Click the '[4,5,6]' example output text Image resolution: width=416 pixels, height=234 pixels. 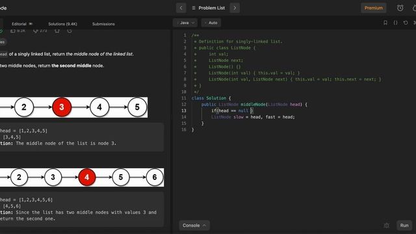pos(12,206)
